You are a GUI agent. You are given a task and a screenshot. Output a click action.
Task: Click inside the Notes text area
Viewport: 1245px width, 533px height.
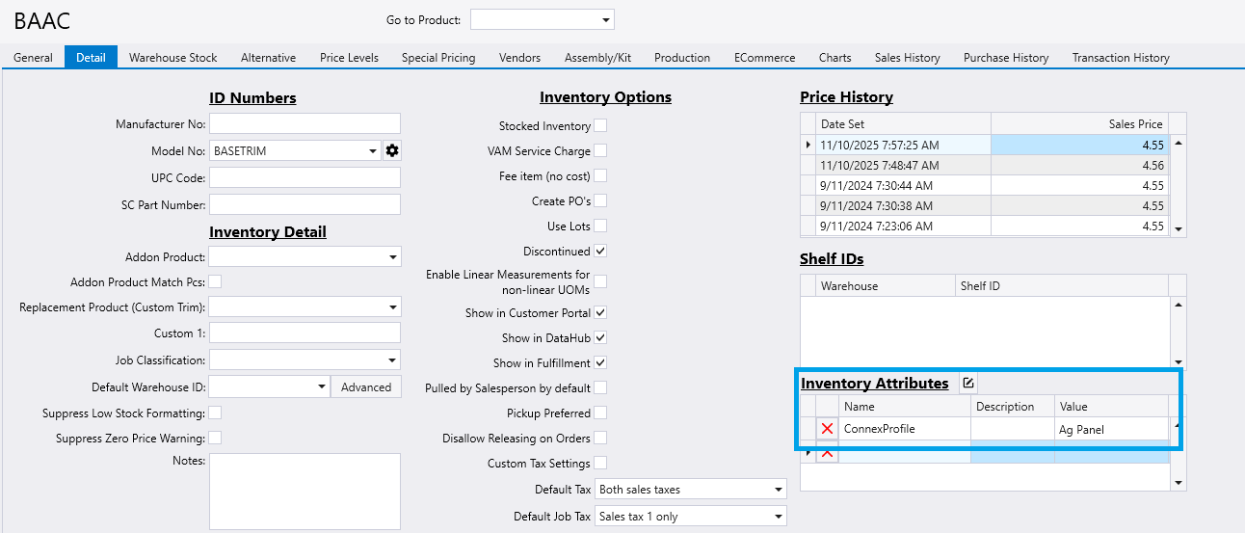[x=305, y=492]
